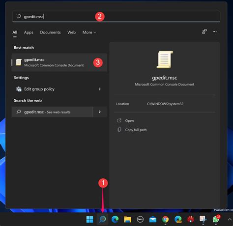The width and height of the screenshot is (233, 226).
Task: Open WhatsApp from taskbar
Action: tap(216, 219)
